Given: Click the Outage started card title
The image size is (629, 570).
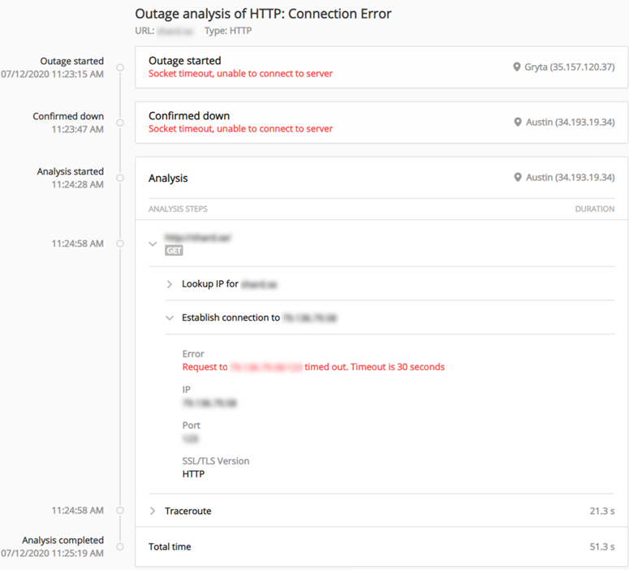Looking at the screenshot, I should point(184,61).
